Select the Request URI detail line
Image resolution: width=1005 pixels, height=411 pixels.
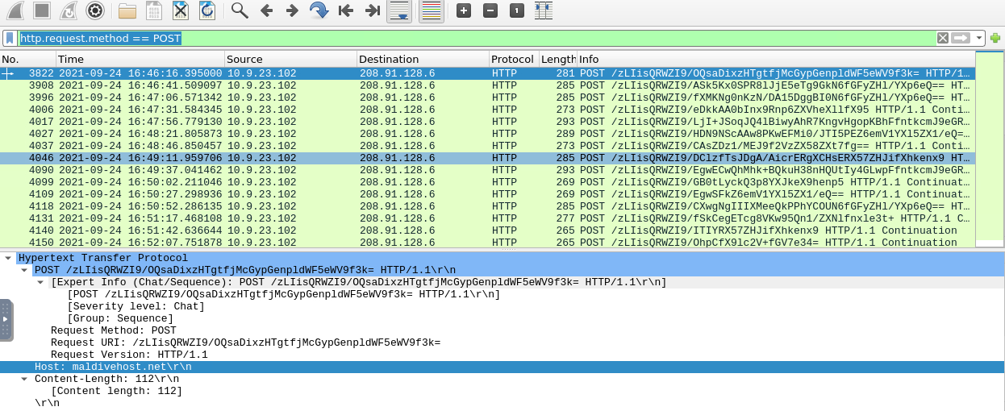[246, 342]
